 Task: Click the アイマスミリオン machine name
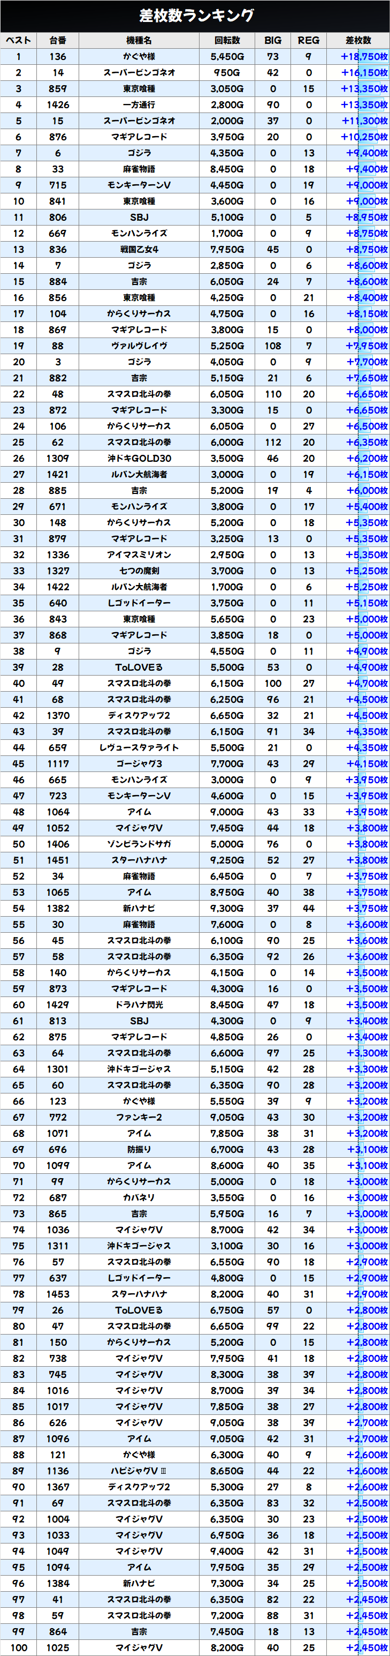click(139, 555)
